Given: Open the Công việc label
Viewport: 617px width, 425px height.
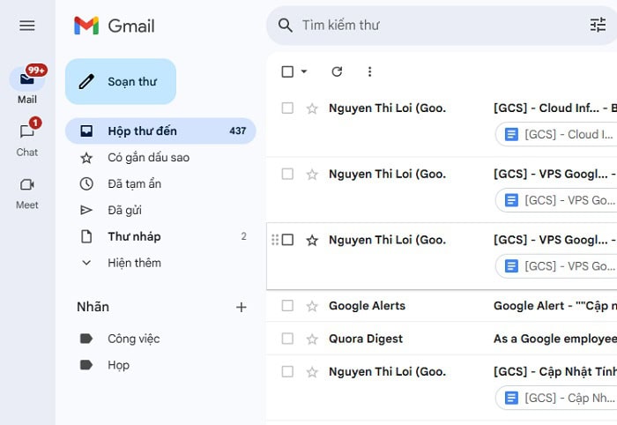Looking at the screenshot, I should (x=133, y=339).
